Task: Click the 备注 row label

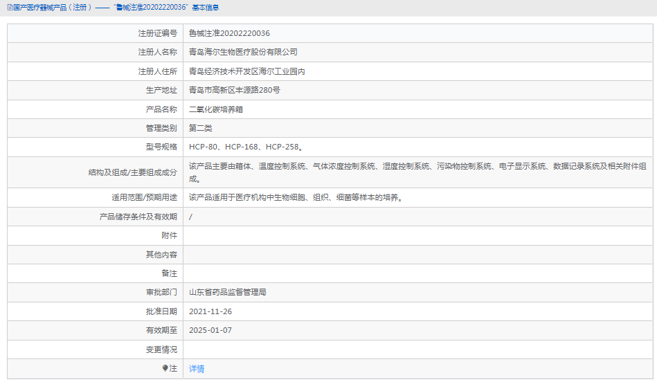Action: click(x=170, y=273)
